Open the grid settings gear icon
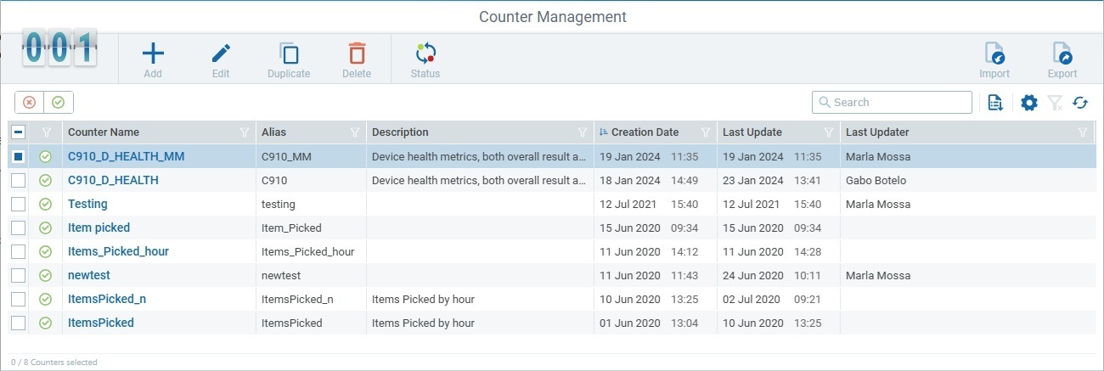This screenshot has height=371, width=1104. pyautogui.click(x=1029, y=103)
